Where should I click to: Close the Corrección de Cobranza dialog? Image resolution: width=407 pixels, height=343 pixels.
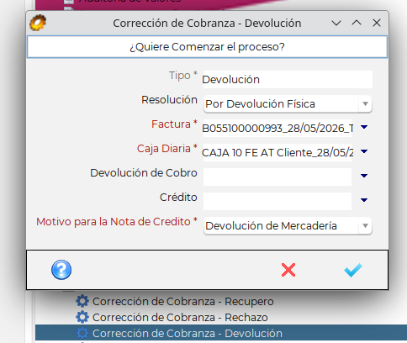pos(377,23)
